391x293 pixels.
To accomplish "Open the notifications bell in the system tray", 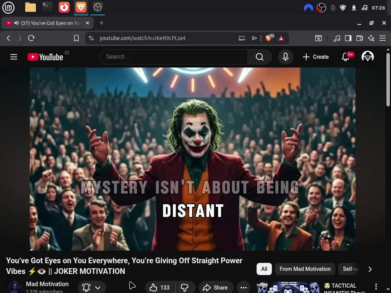I will (x=354, y=8).
